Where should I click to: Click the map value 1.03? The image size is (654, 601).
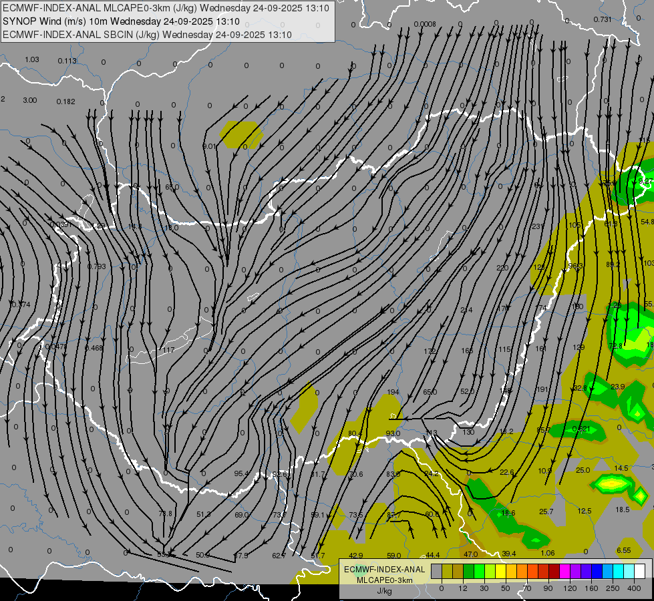[x=31, y=59]
